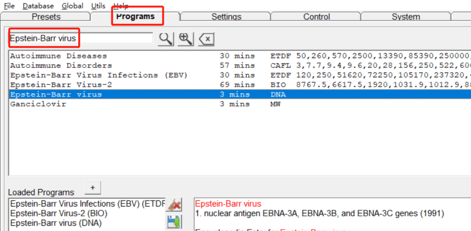Screen dimensions: 471x231
Task: Select Epstein-Barr virus (DNA) in Loaded Programs
Action: 56,223
